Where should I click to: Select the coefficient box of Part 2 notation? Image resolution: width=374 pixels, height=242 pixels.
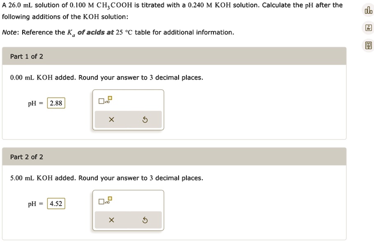(101, 201)
